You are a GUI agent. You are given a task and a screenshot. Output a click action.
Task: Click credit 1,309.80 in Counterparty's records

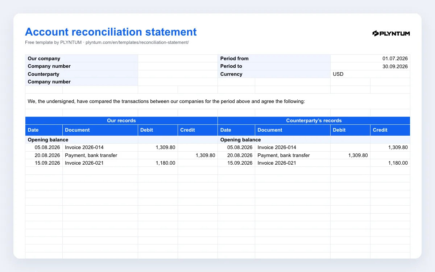pos(398,148)
